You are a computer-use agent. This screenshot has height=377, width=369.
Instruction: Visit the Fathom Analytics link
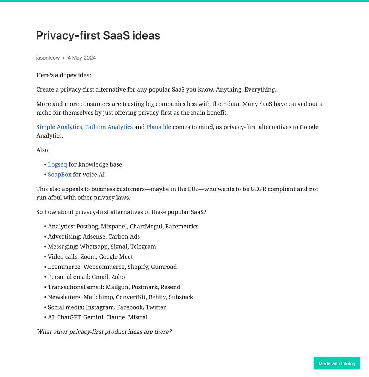click(x=109, y=127)
